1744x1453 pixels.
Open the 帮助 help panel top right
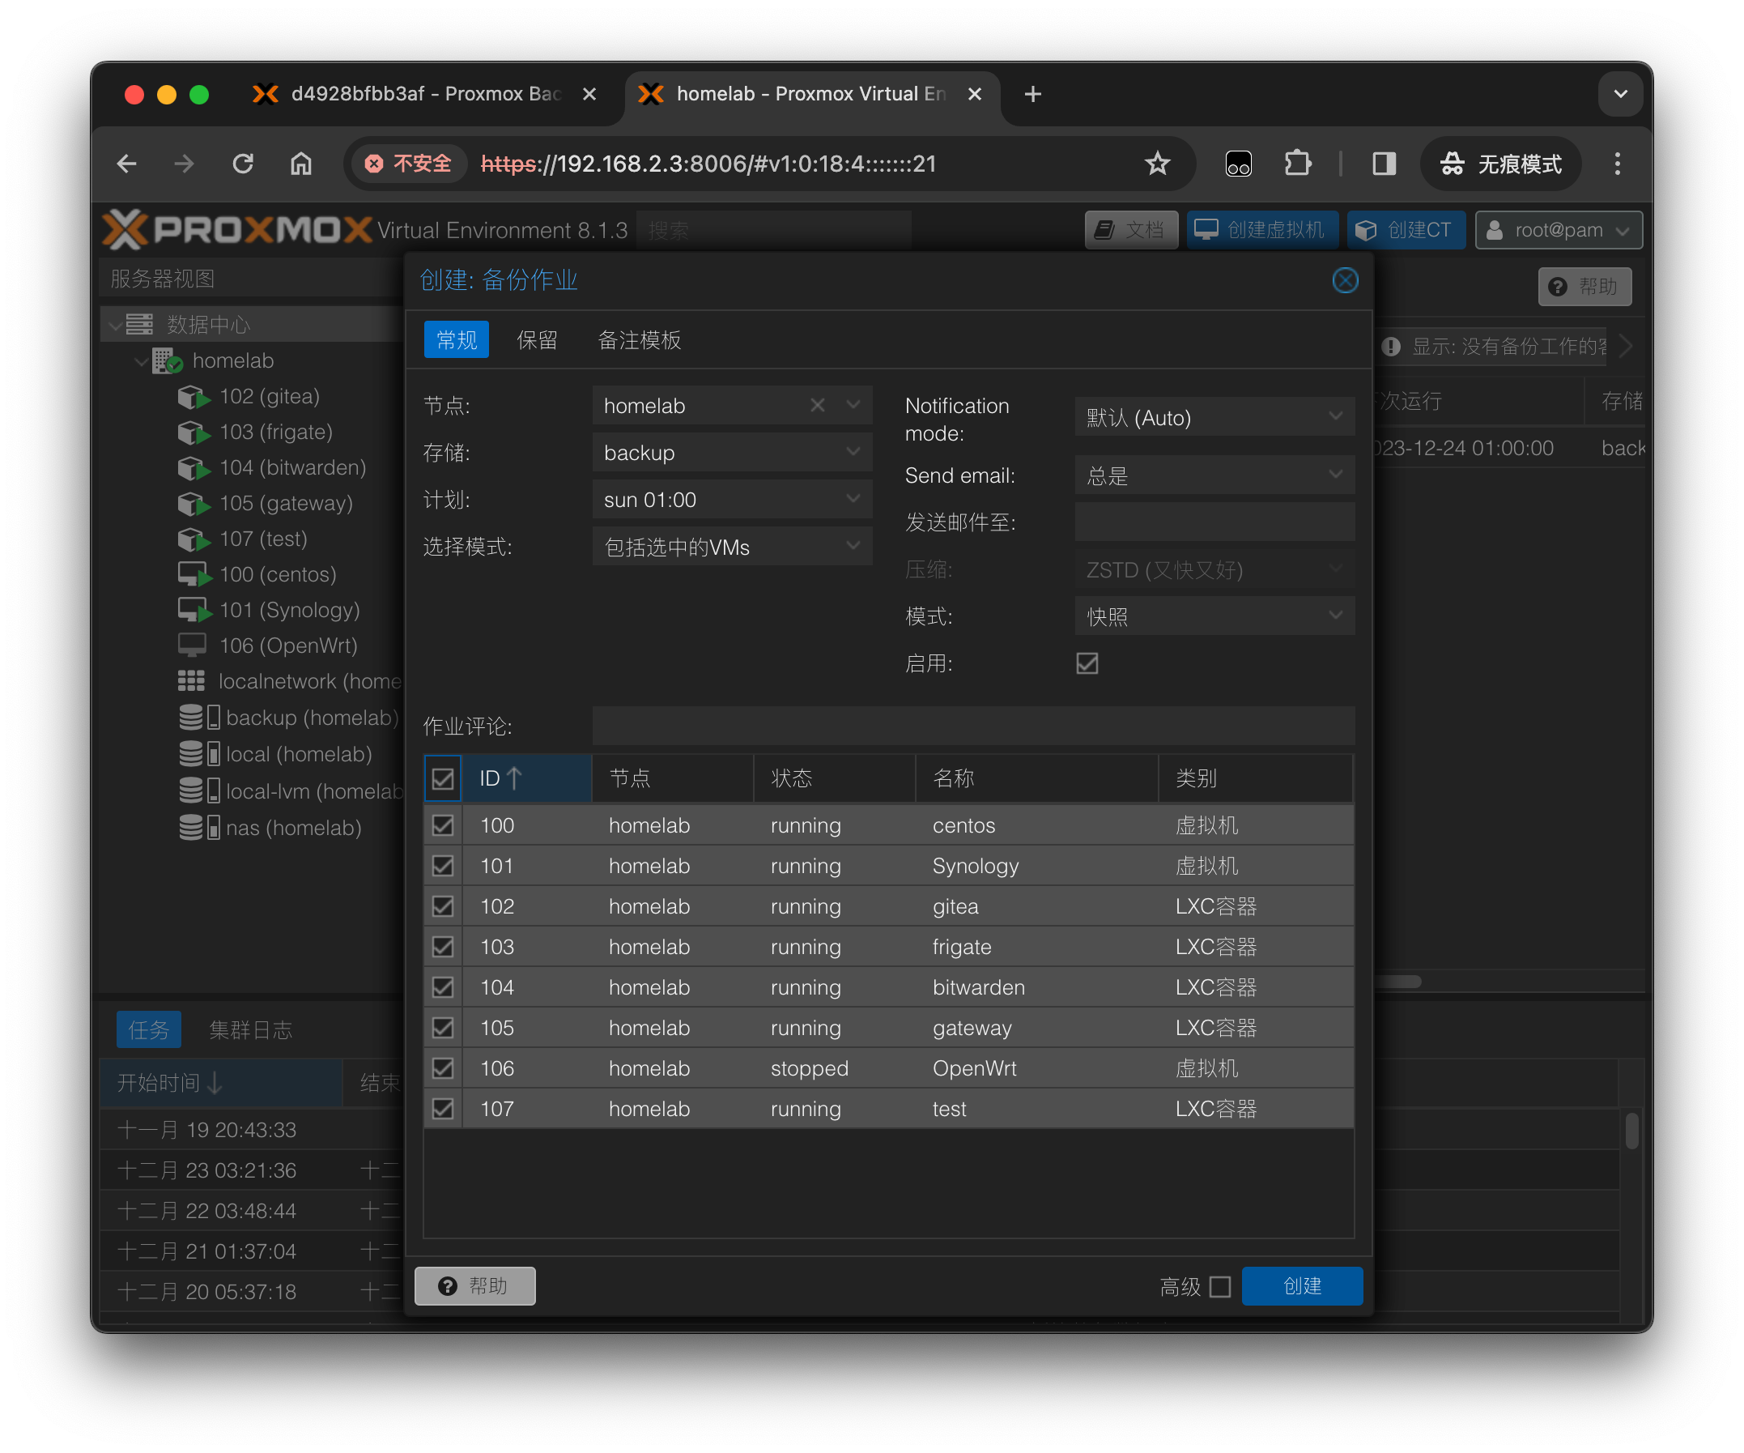[1584, 286]
